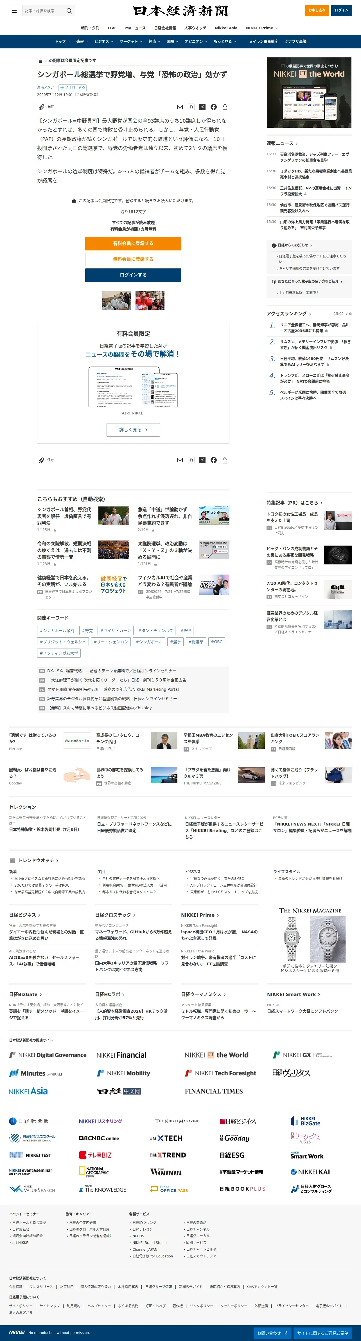Click the 日経Woman logo
Screen dimensions: 361x1341
165,1171
